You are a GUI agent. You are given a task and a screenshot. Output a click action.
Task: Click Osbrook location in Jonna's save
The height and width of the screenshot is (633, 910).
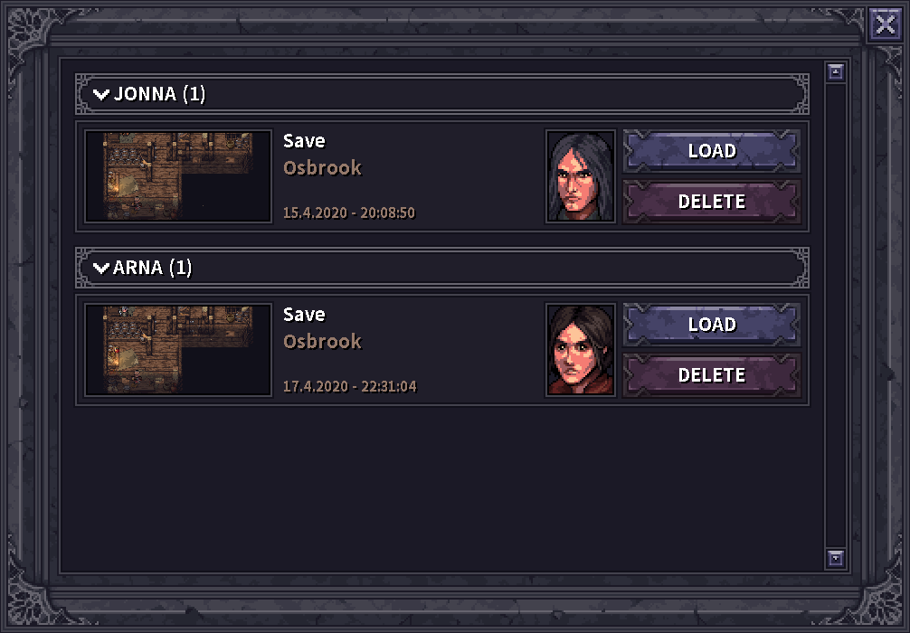323,167
